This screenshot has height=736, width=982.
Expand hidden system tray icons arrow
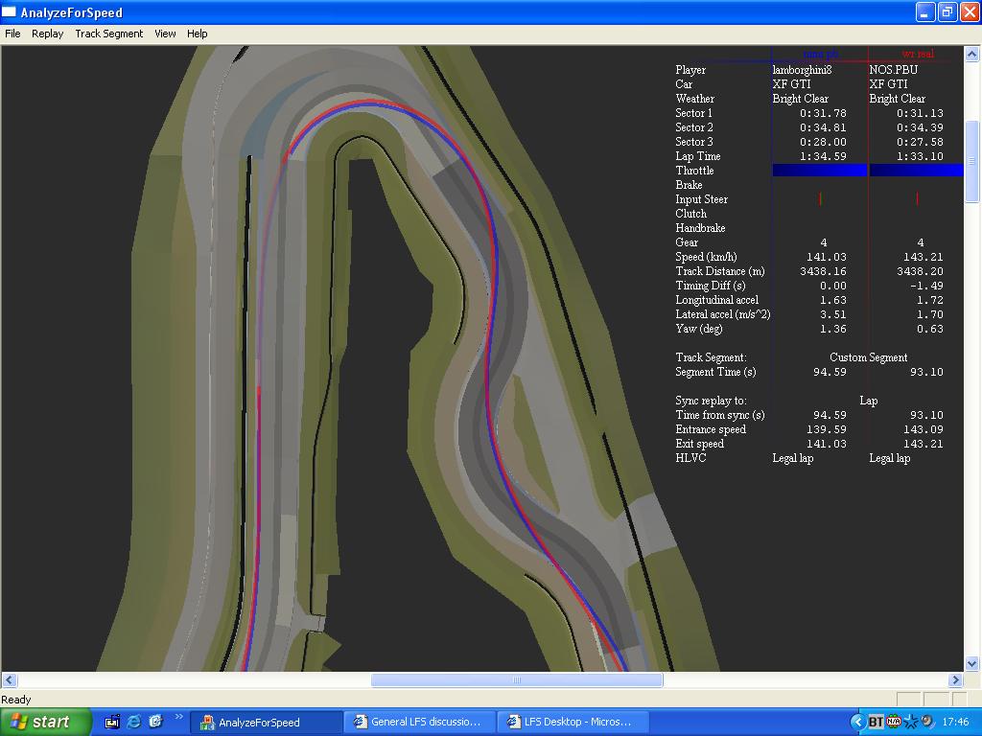857,723
